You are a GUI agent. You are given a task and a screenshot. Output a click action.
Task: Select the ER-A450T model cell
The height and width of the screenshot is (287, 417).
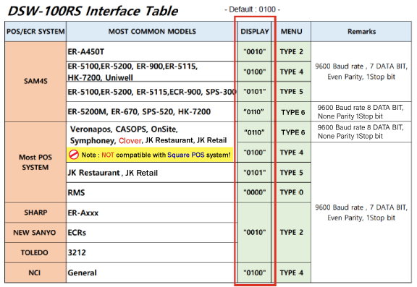(x=151, y=51)
